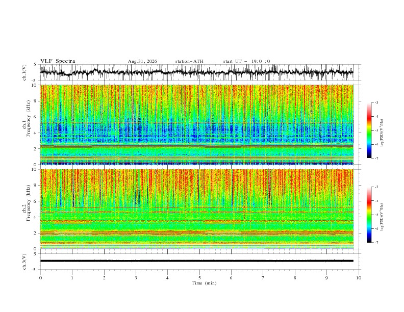Image resolution: width=404 pixels, height=312 pixels.
Task: Click the Time (min) axis label
Action: click(204, 283)
